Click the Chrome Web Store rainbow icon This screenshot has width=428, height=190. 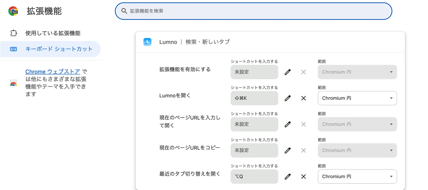tap(13, 83)
